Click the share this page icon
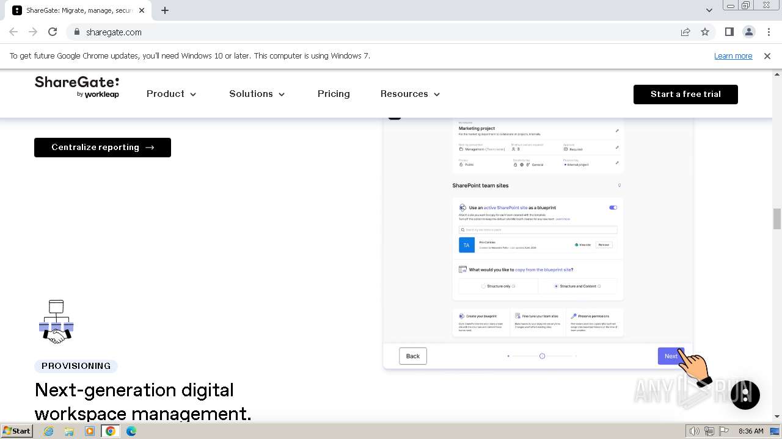 685,32
